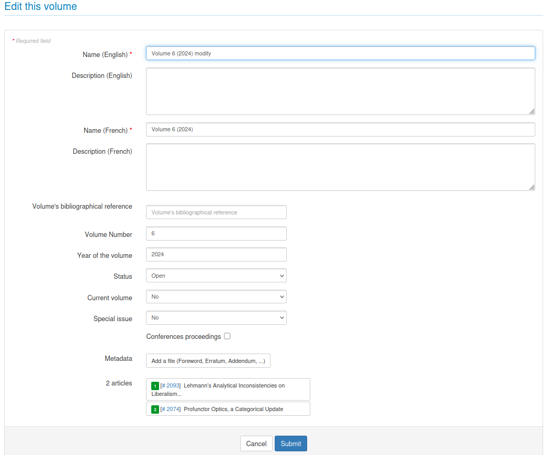Click into Description (English) text area

(340, 91)
